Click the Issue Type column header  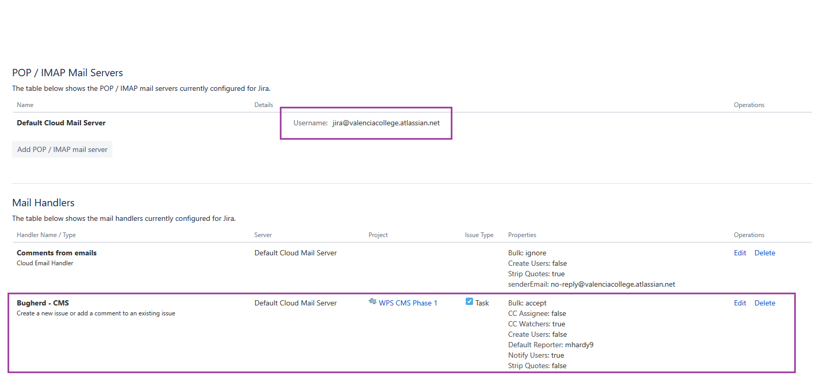[479, 235]
